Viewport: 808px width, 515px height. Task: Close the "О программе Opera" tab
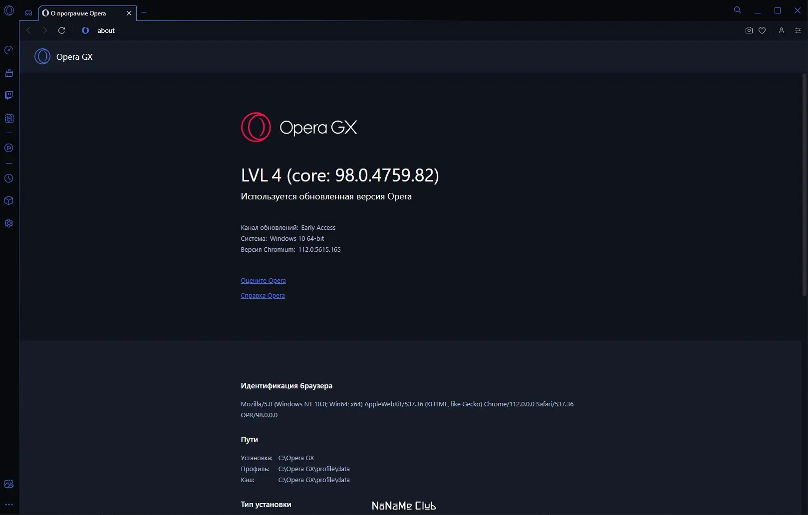(x=129, y=13)
